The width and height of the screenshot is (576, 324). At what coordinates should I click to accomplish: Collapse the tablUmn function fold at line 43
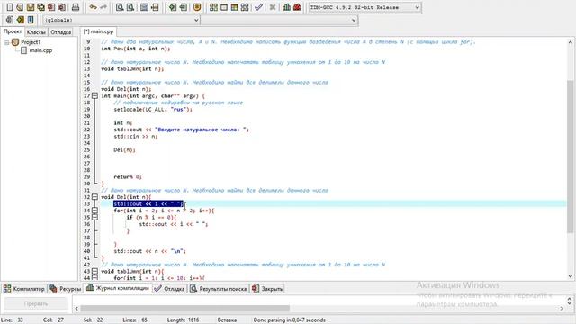click(94, 272)
